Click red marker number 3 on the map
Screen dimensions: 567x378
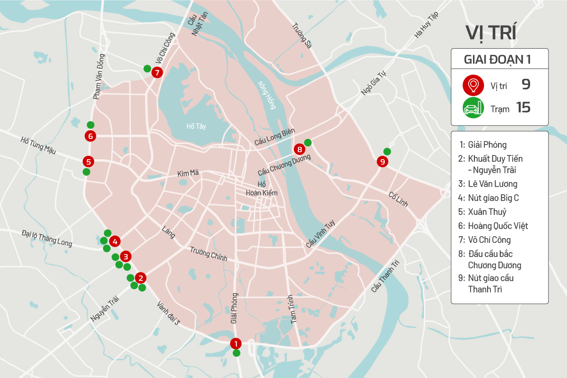click(x=126, y=257)
